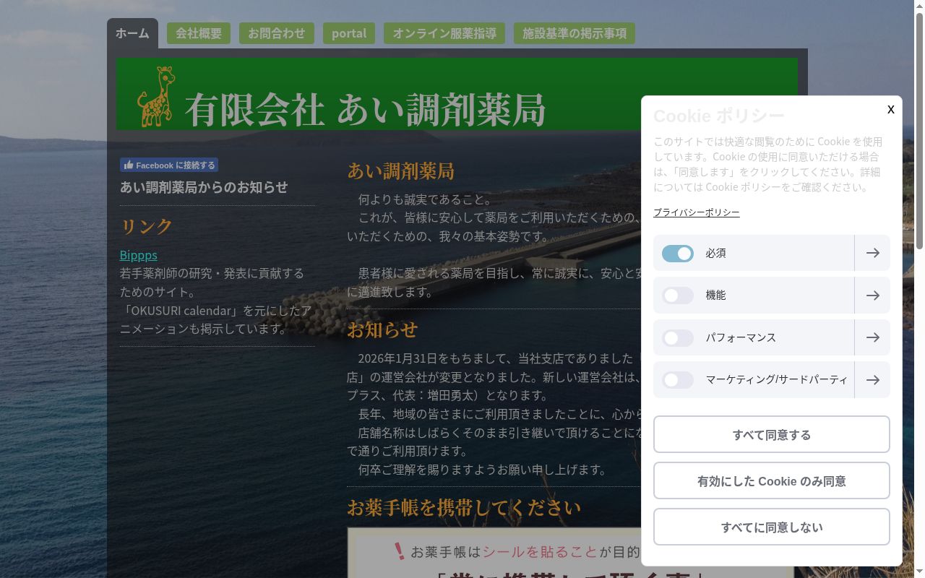Click the すべて同意する button

point(772,434)
